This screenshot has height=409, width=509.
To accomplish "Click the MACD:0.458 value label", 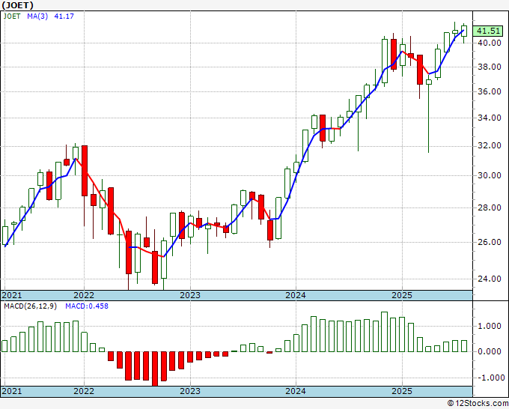I will coord(87,306).
